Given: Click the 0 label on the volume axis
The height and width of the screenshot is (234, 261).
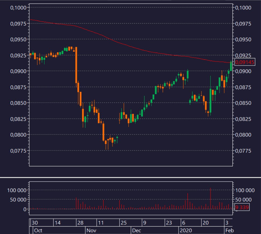Looking at the screenshot, I should [25, 209].
